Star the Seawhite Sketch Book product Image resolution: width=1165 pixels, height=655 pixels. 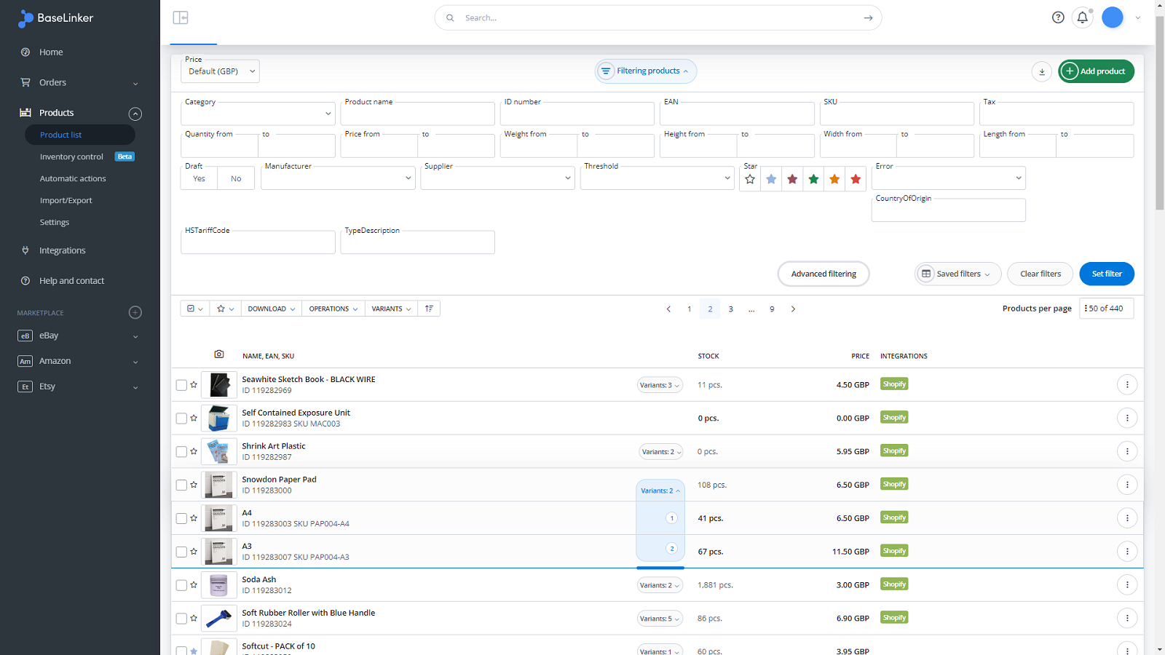coord(194,385)
